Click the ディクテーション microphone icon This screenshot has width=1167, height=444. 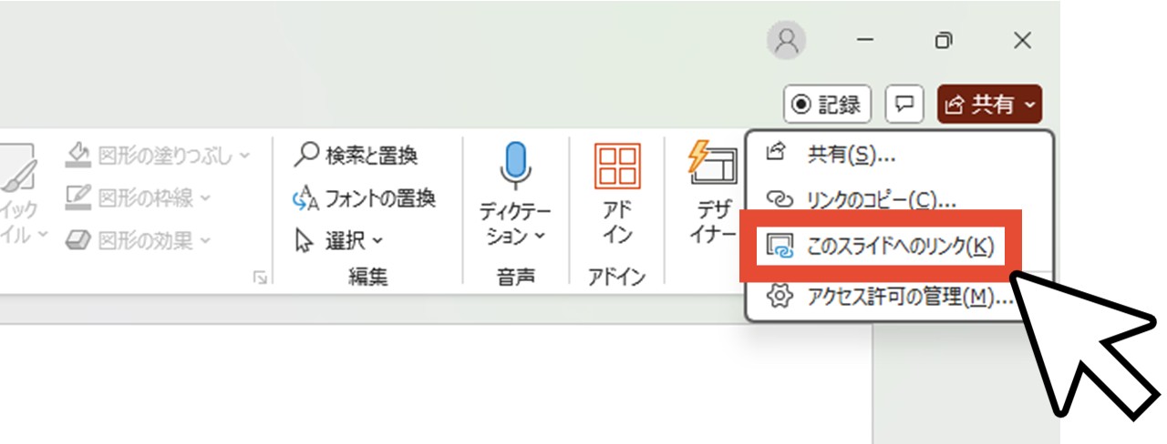tap(515, 164)
